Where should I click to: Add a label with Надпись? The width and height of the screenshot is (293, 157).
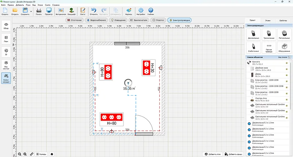point(129,11)
